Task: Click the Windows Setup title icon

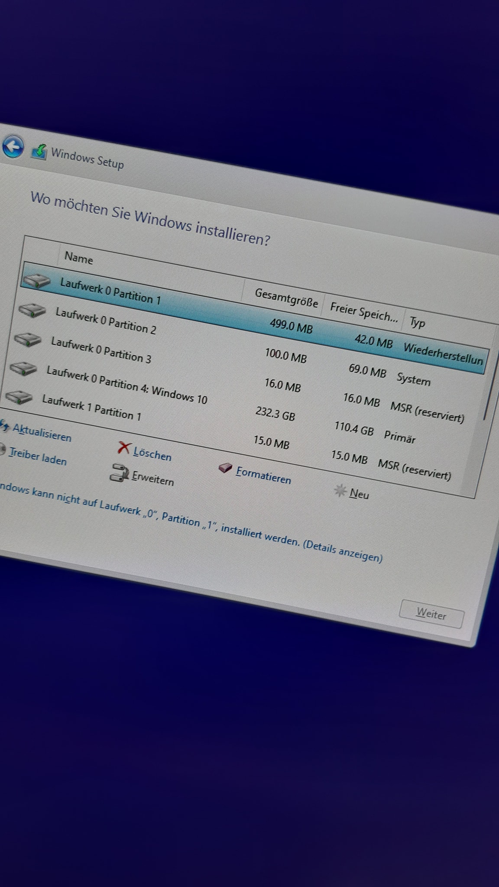Action: [x=39, y=152]
